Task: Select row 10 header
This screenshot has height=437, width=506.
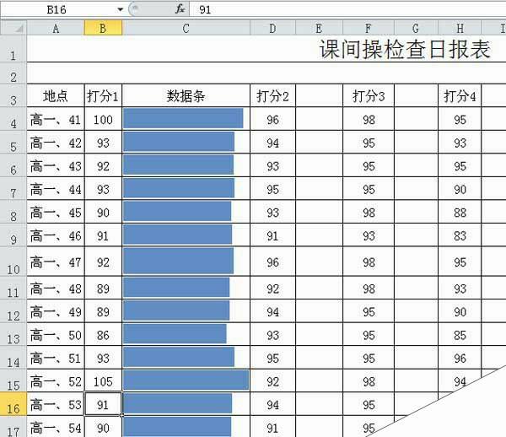Action: [13, 262]
